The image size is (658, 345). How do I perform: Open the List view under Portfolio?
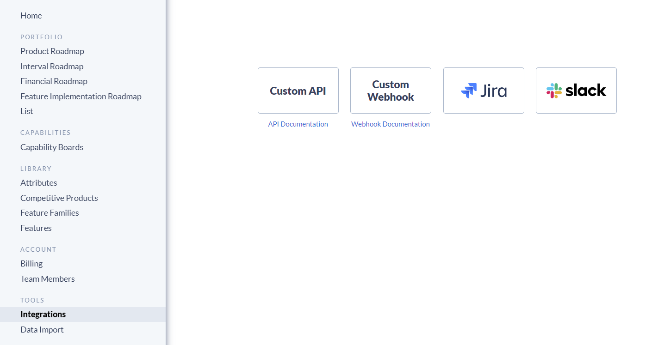(x=27, y=111)
